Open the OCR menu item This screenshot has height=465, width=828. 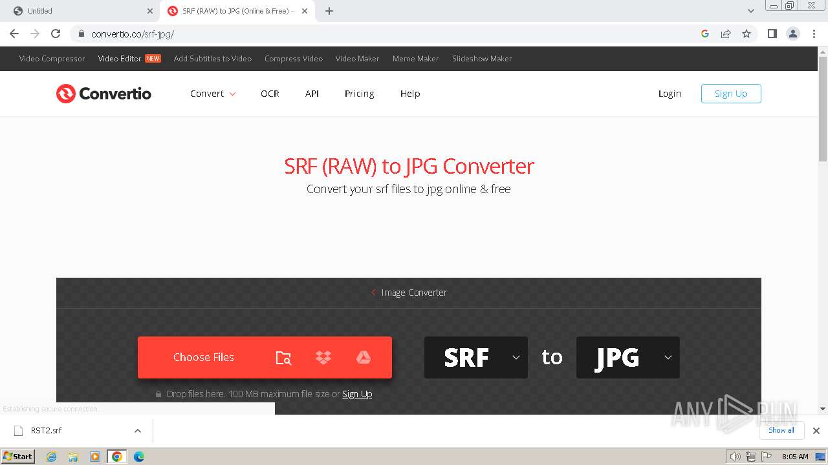(x=270, y=94)
